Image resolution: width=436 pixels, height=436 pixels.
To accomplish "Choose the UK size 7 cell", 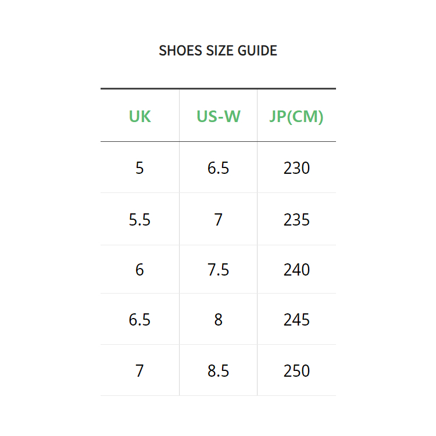I will pyautogui.click(x=140, y=371).
